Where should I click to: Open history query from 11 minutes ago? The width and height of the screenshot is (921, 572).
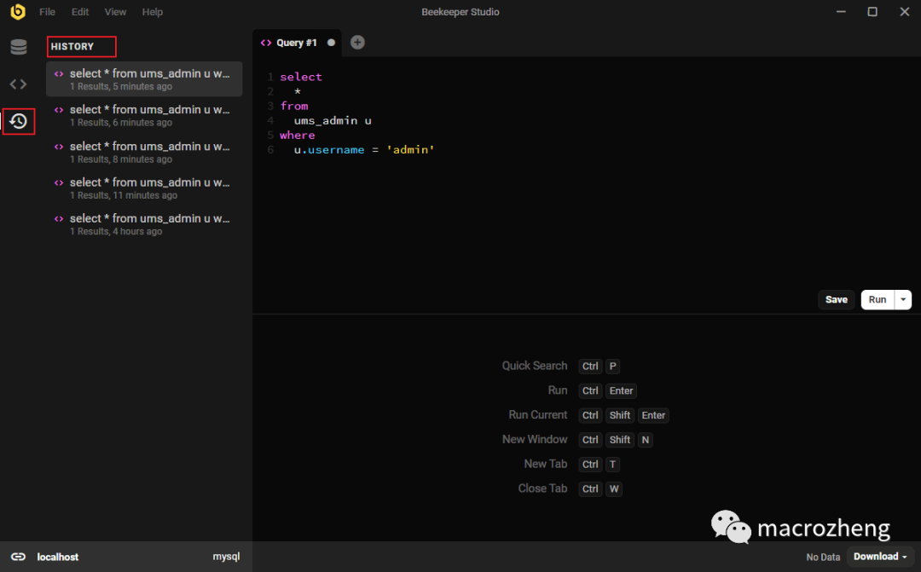(x=144, y=188)
